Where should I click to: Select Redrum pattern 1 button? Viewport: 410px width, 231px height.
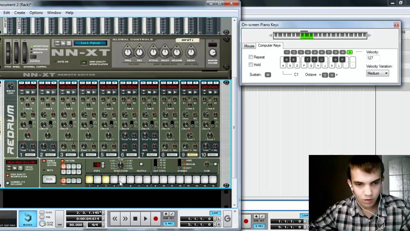[63, 167]
